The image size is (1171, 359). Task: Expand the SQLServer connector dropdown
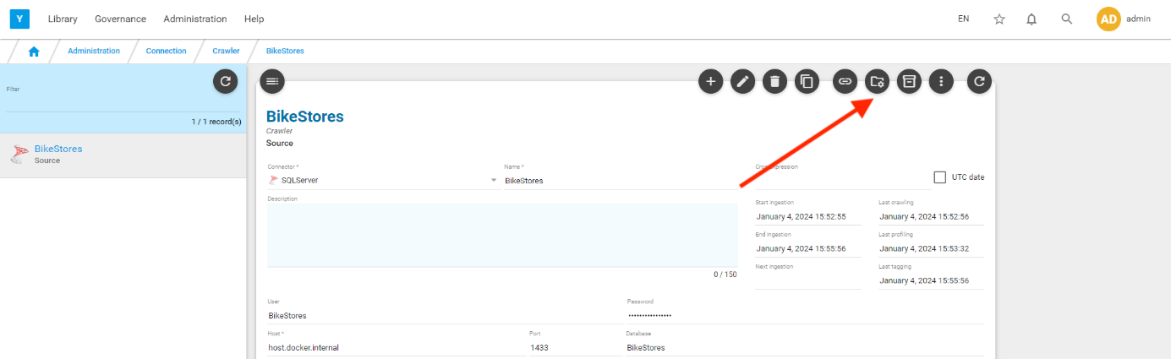point(495,180)
